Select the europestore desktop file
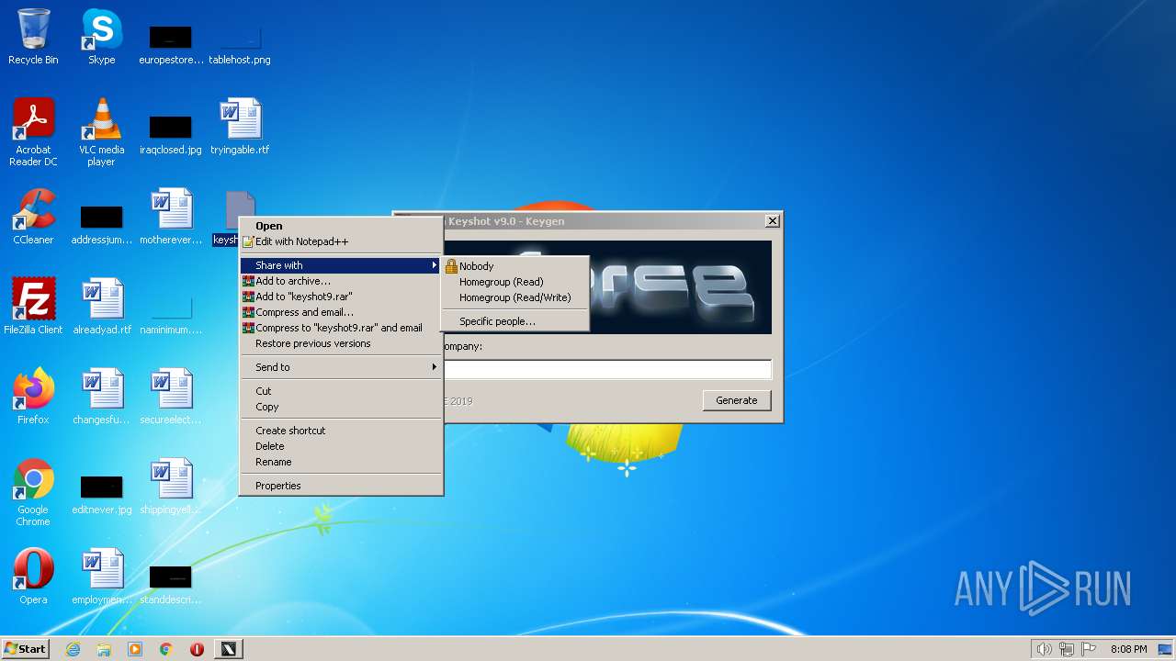Screen dimensions: 1176x661 click(171, 44)
